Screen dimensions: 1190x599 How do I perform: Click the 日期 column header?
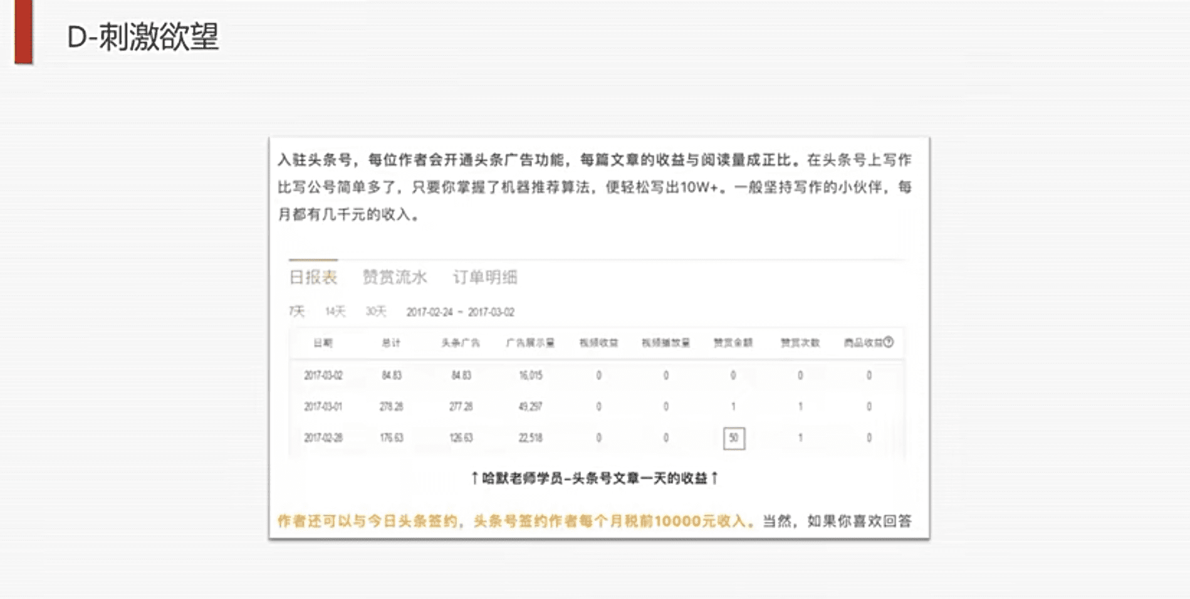pyautogui.click(x=323, y=342)
